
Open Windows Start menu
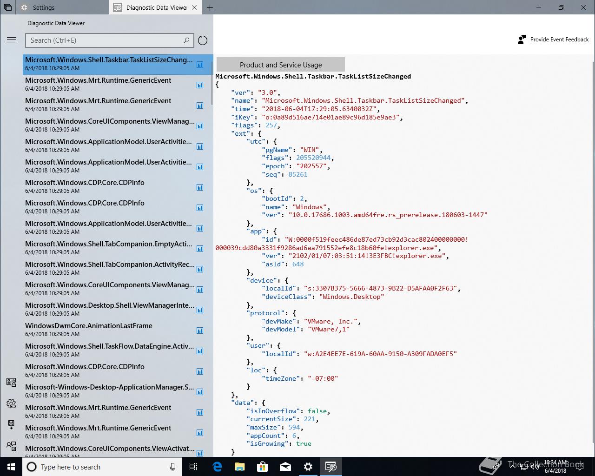pos(11,467)
